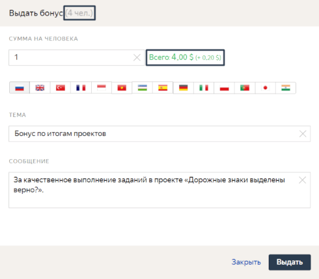The width and height of the screenshot is (319, 279).
Task: Clear the Тема subject field
Action: [303, 134]
